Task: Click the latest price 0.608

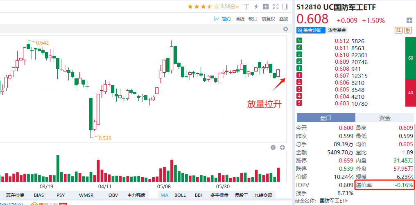Action: (312, 19)
